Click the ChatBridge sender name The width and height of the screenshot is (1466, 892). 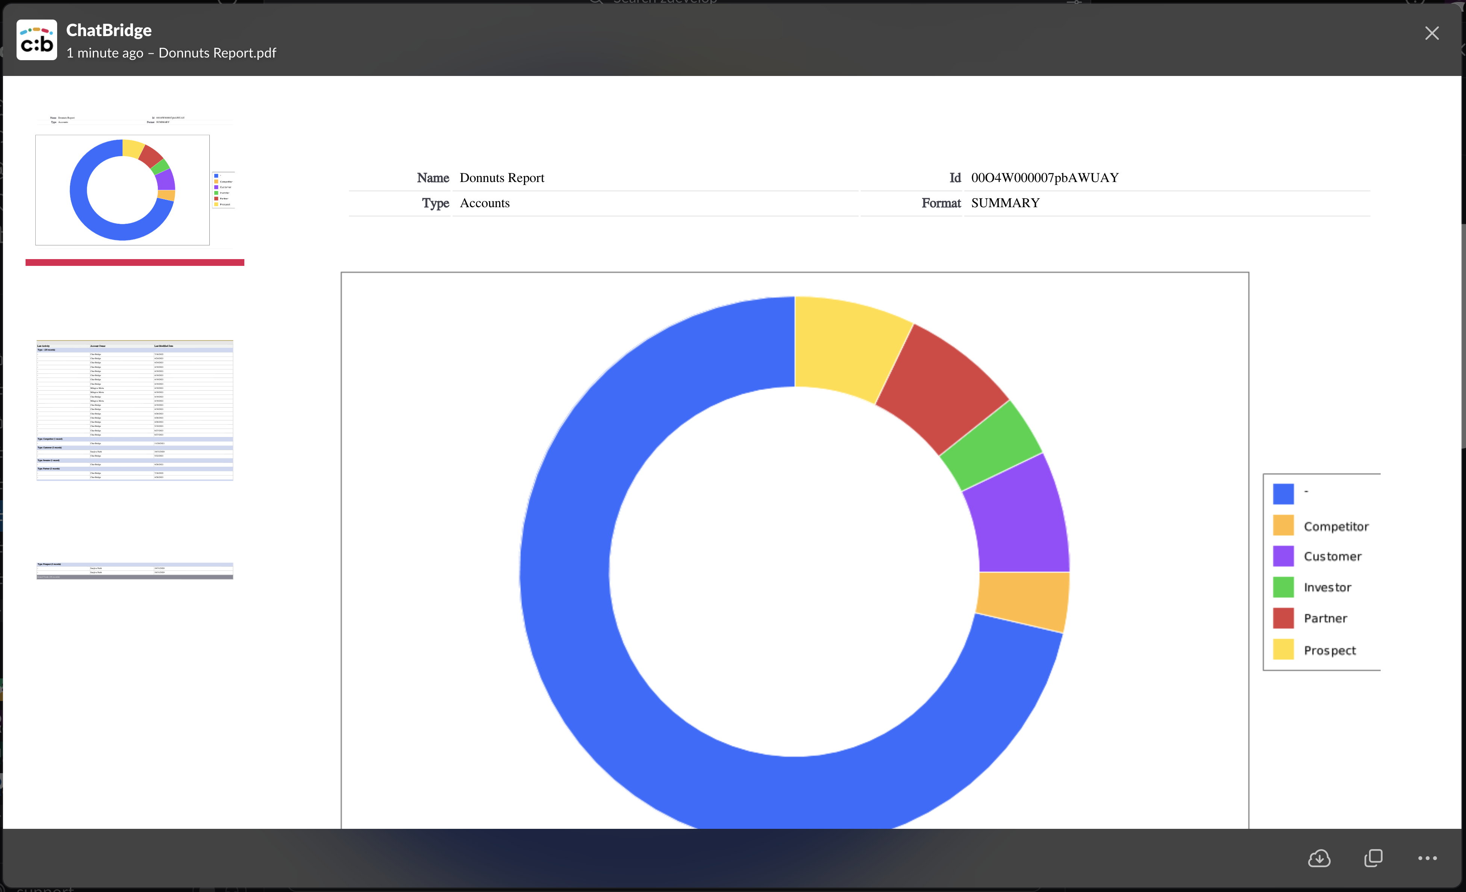click(109, 30)
